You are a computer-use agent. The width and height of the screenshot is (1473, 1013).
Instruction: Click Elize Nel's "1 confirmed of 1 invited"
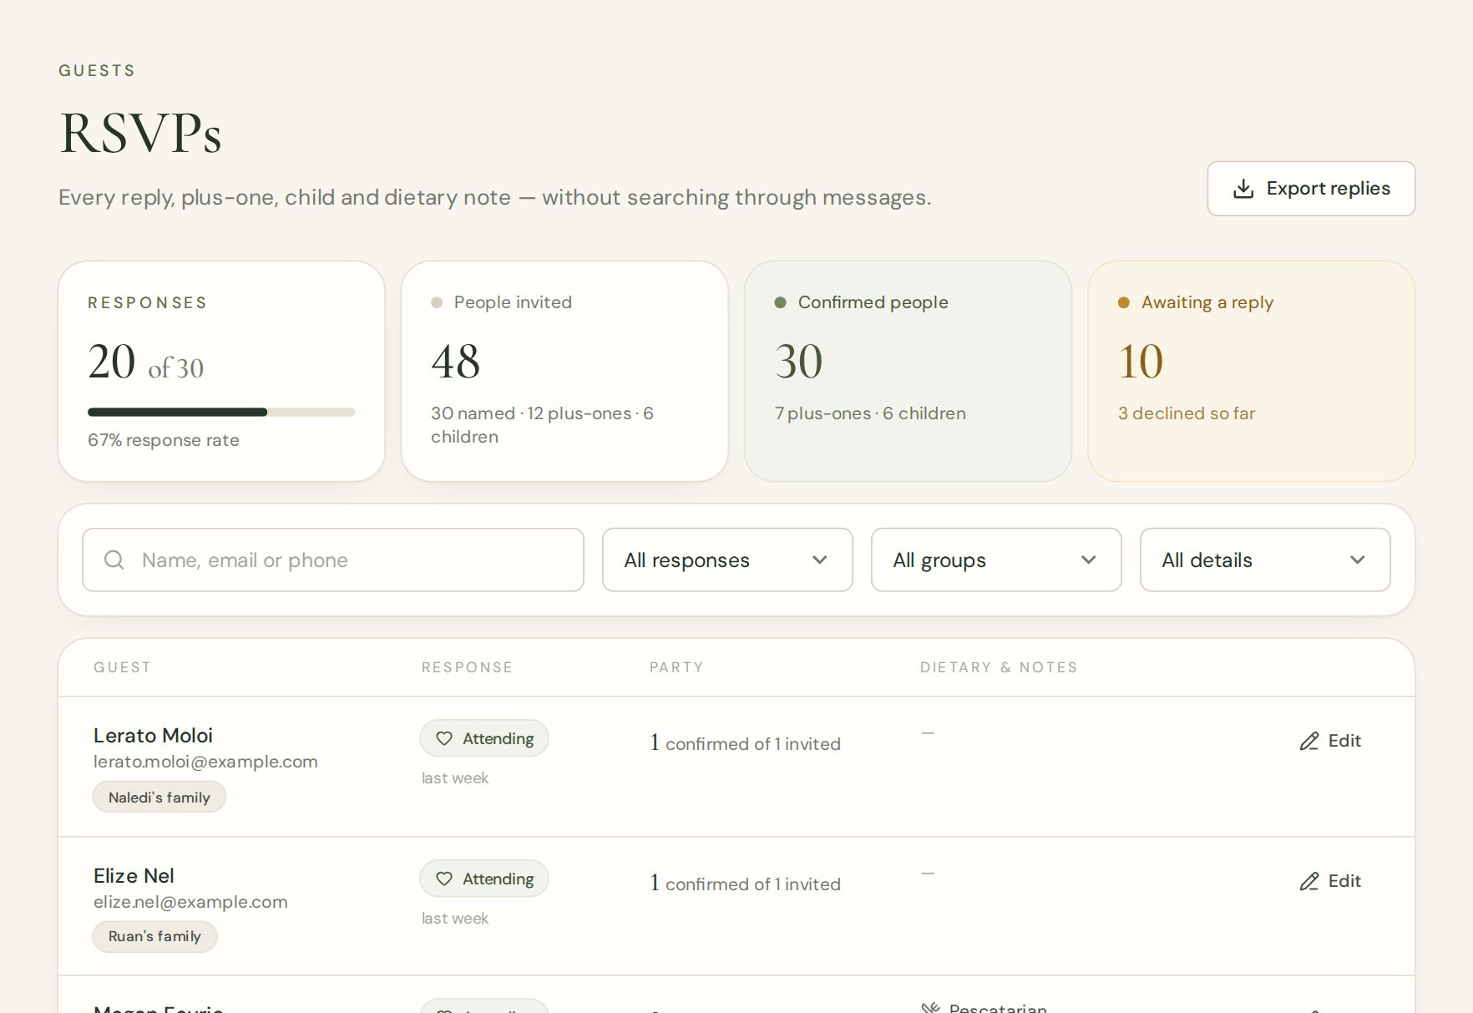746,884
